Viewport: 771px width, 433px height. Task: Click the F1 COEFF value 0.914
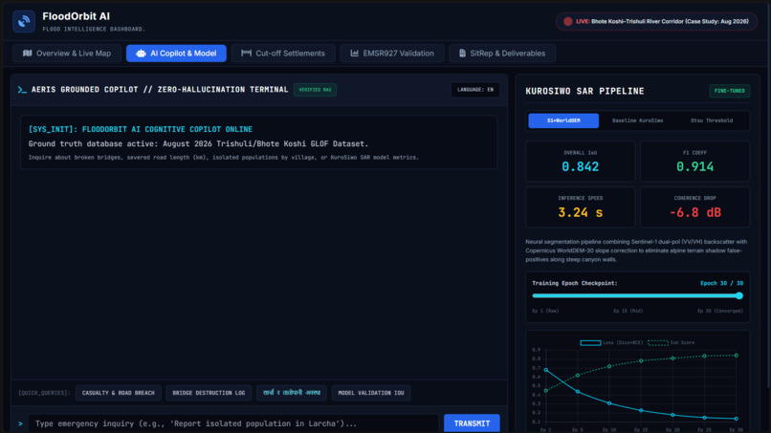pos(694,166)
